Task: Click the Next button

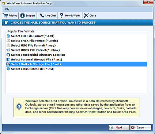Action: point(119,127)
